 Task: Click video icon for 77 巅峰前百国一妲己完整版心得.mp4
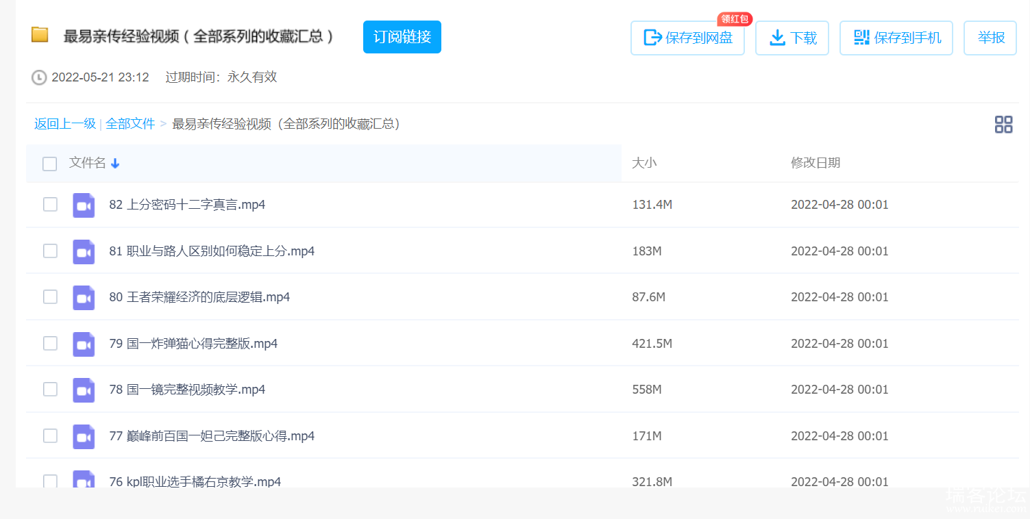(x=84, y=436)
